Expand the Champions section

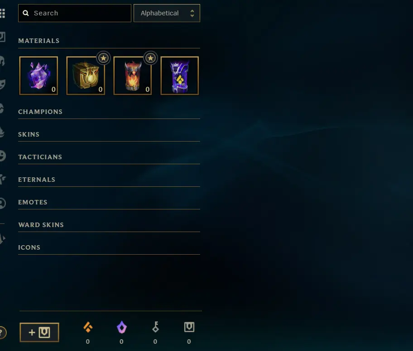(x=109, y=112)
